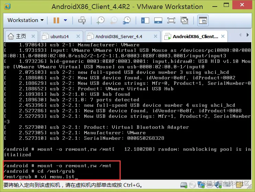This screenshot has width=255, height=192.
Task: Click the network adapter status icon
Action: [x=201, y=185]
